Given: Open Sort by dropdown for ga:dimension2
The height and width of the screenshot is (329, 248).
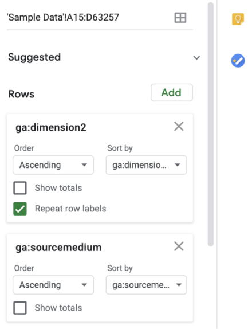Looking at the screenshot, I should coord(146,165).
